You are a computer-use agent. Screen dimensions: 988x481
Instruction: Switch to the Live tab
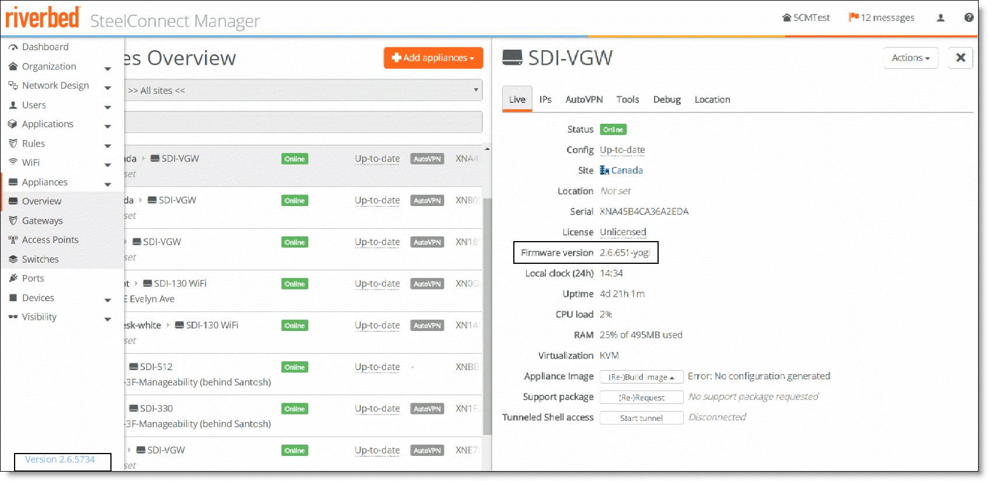[x=517, y=99]
